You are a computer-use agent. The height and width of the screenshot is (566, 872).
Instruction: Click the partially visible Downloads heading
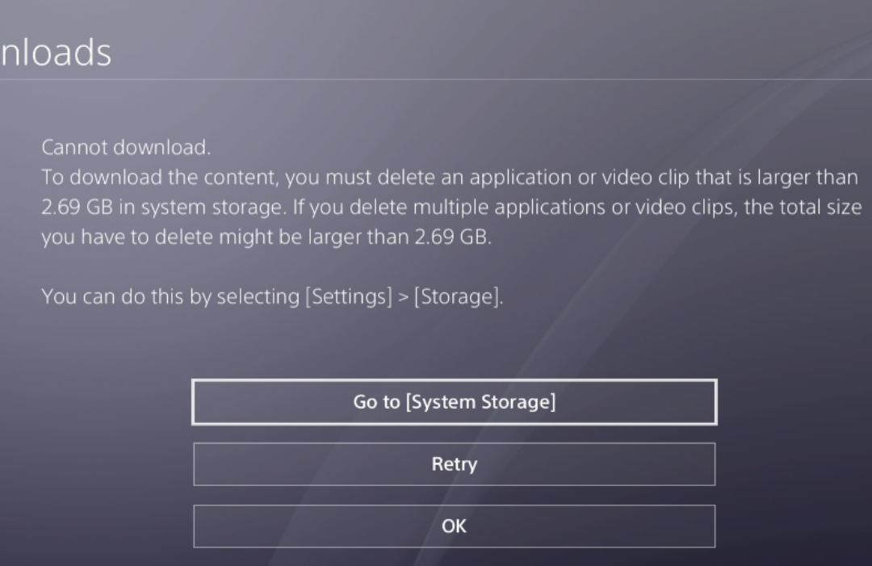[55, 53]
